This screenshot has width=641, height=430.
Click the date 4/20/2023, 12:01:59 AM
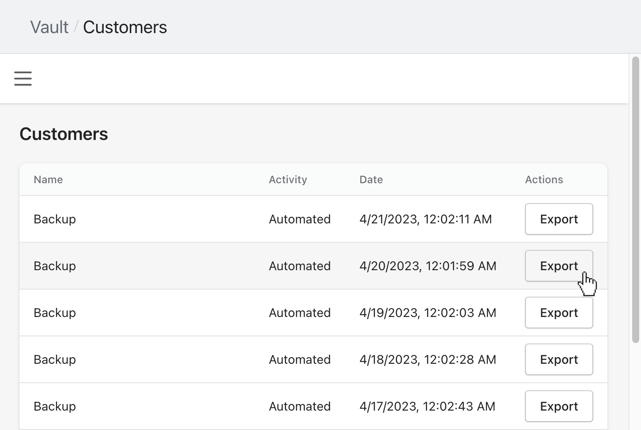[427, 266]
